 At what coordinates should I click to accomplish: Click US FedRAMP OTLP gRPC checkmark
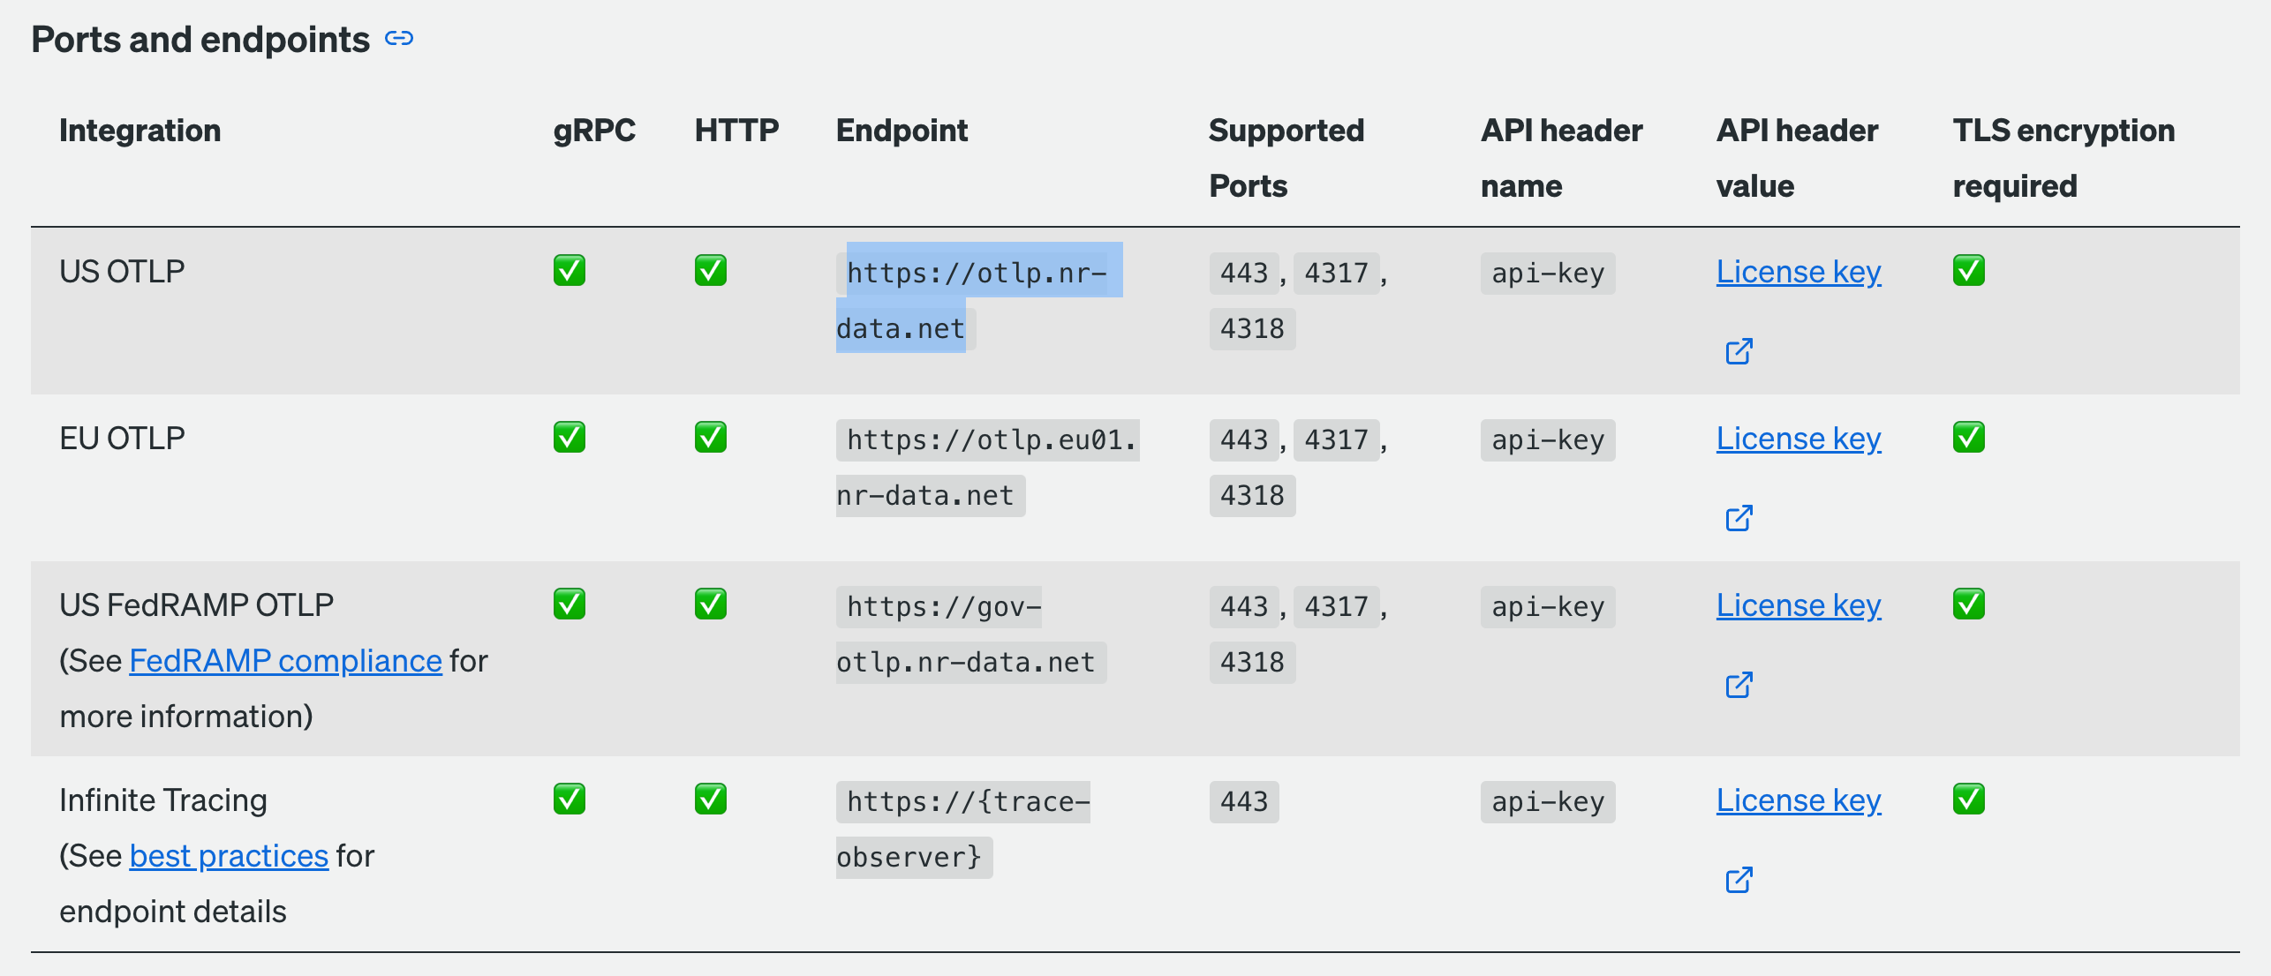coord(570,604)
